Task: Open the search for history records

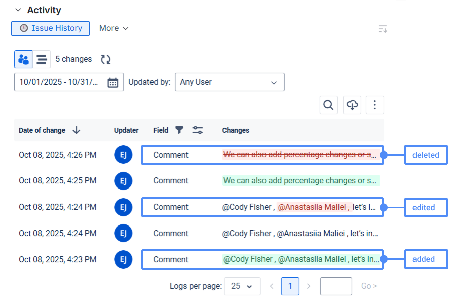Action: click(x=328, y=105)
